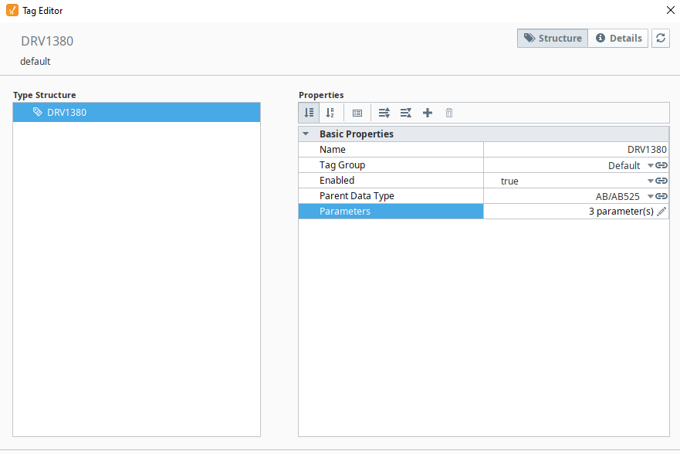
Task: Edit parameters with pencil icon
Action: pos(661,212)
